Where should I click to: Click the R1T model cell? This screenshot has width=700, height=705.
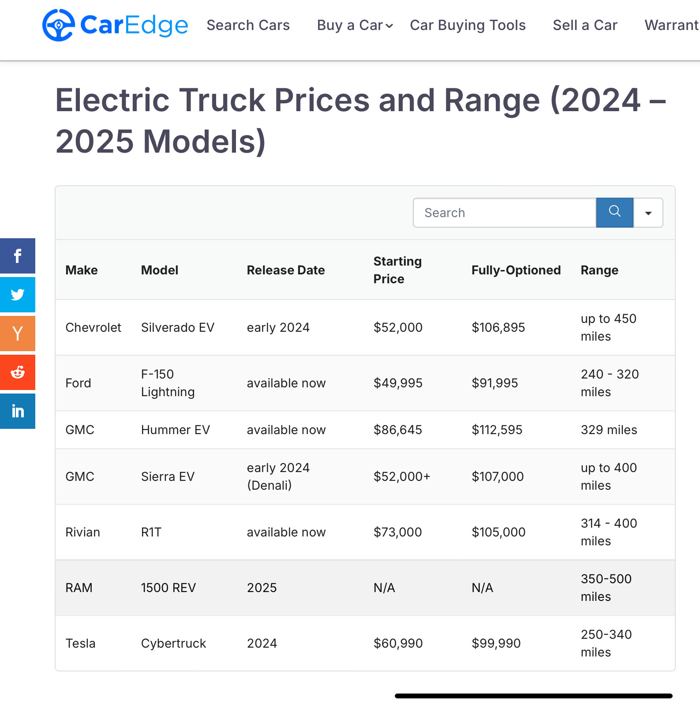[151, 532]
